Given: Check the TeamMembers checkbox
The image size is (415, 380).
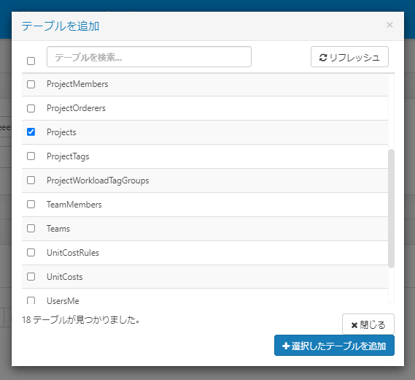Looking at the screenshot, I should (31, 204).
